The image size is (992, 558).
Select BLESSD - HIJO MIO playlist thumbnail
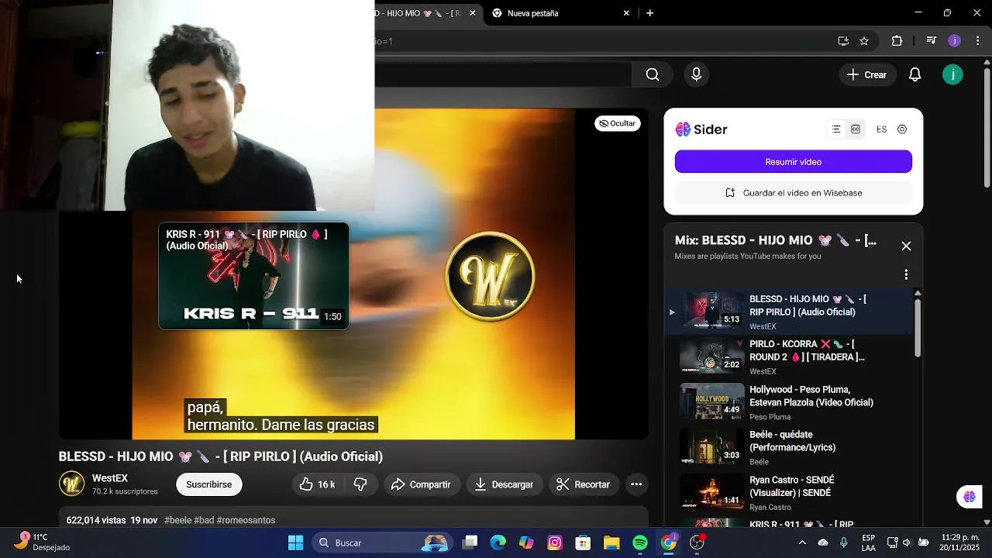tap(711, 311)
